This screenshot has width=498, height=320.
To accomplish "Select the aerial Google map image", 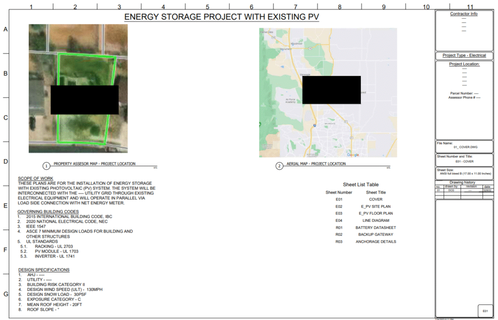I will coord(328,93).
